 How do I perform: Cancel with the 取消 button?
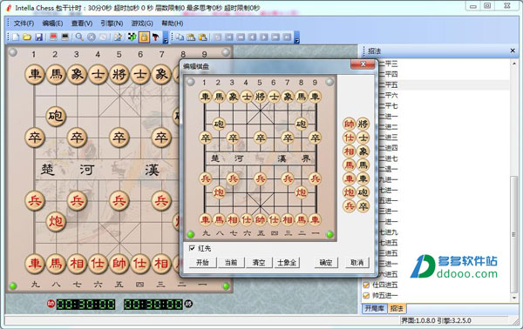[357, 263]
